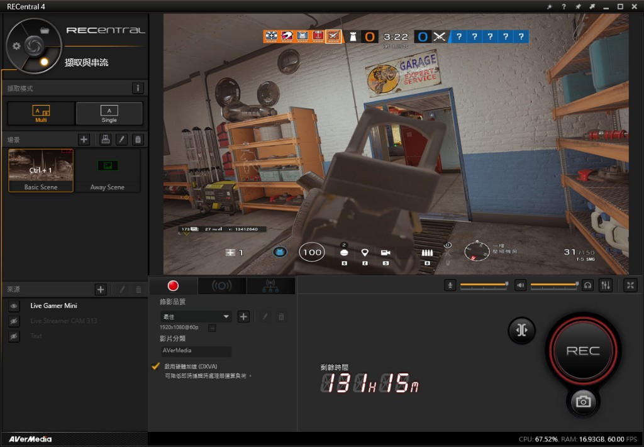Click the round button left of REC
644x447 pixels.
click(521, 330)
